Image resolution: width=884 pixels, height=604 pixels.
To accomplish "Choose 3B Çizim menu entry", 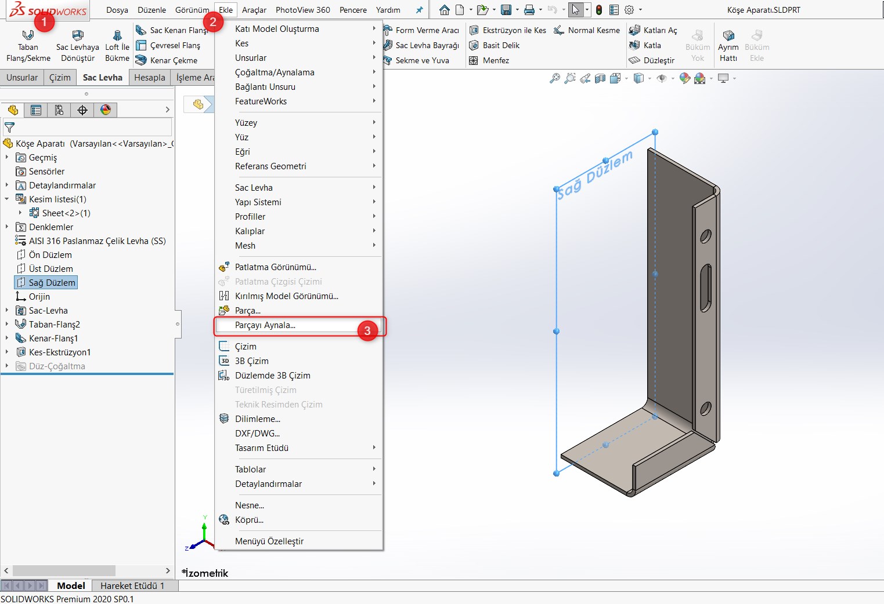I will [299, 361].
